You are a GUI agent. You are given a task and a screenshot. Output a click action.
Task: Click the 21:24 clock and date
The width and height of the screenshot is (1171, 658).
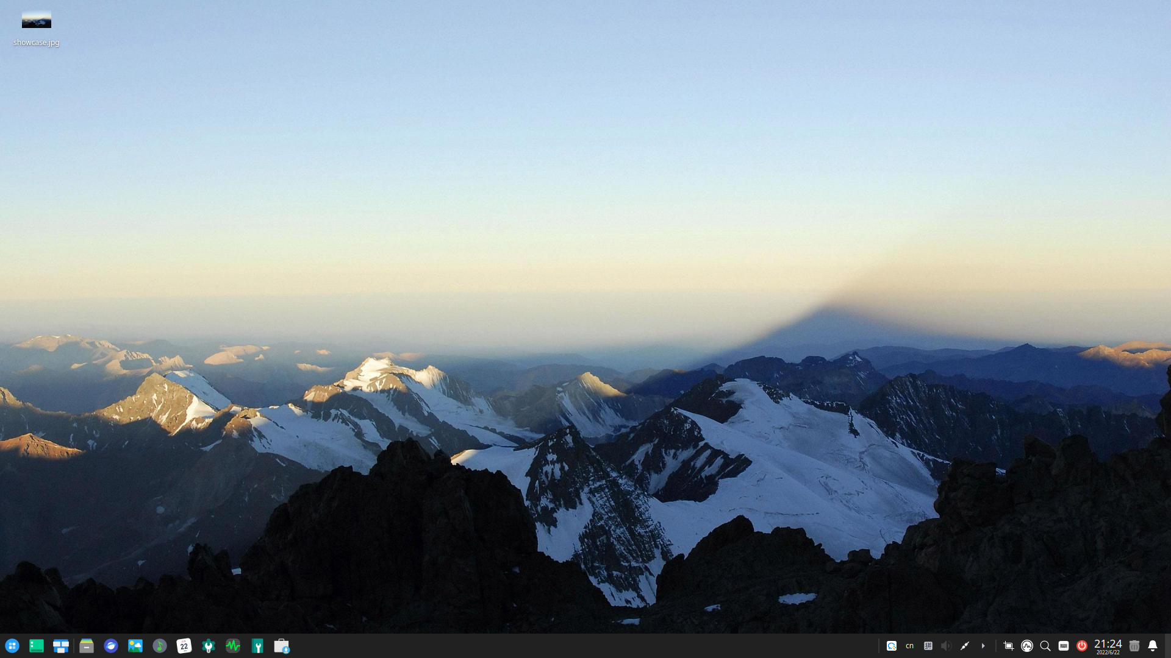click(x=1108, y=646)
